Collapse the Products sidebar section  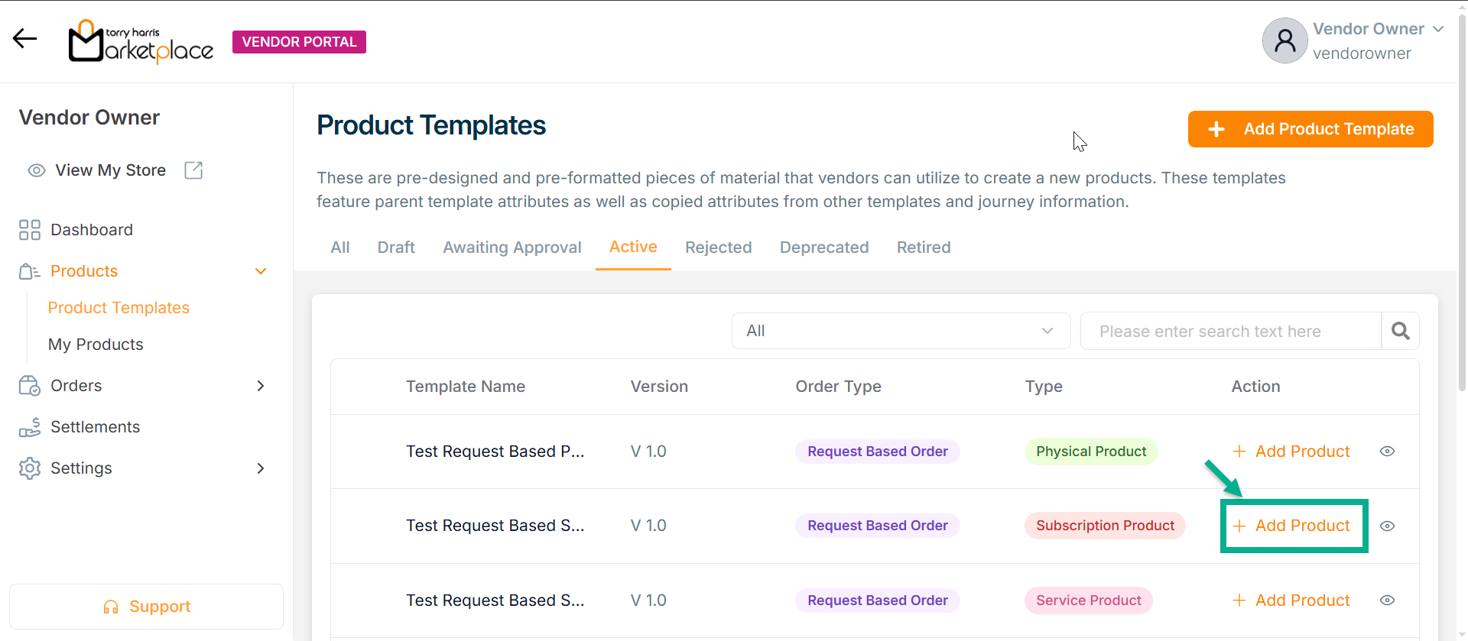261,271
